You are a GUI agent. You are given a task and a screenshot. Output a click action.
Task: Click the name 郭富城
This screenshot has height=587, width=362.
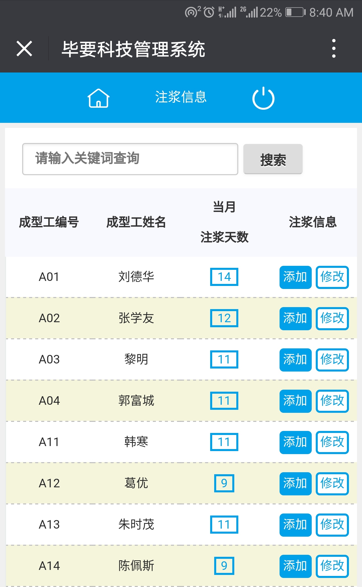[x=136, y=401]
